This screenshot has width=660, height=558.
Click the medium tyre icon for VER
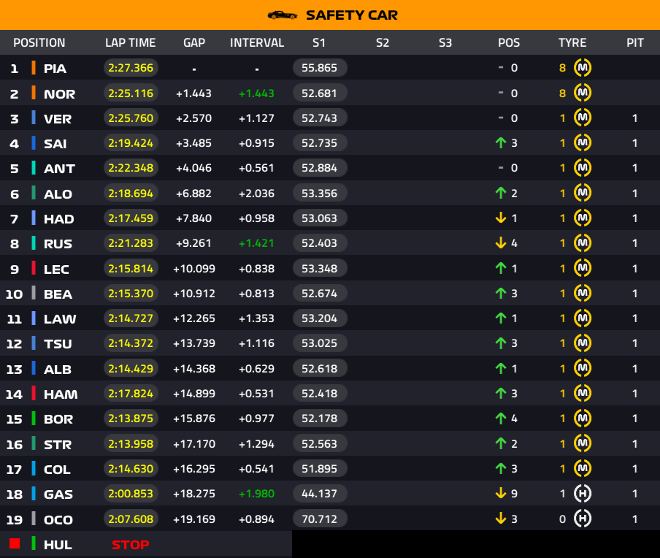tap(583, 118)
